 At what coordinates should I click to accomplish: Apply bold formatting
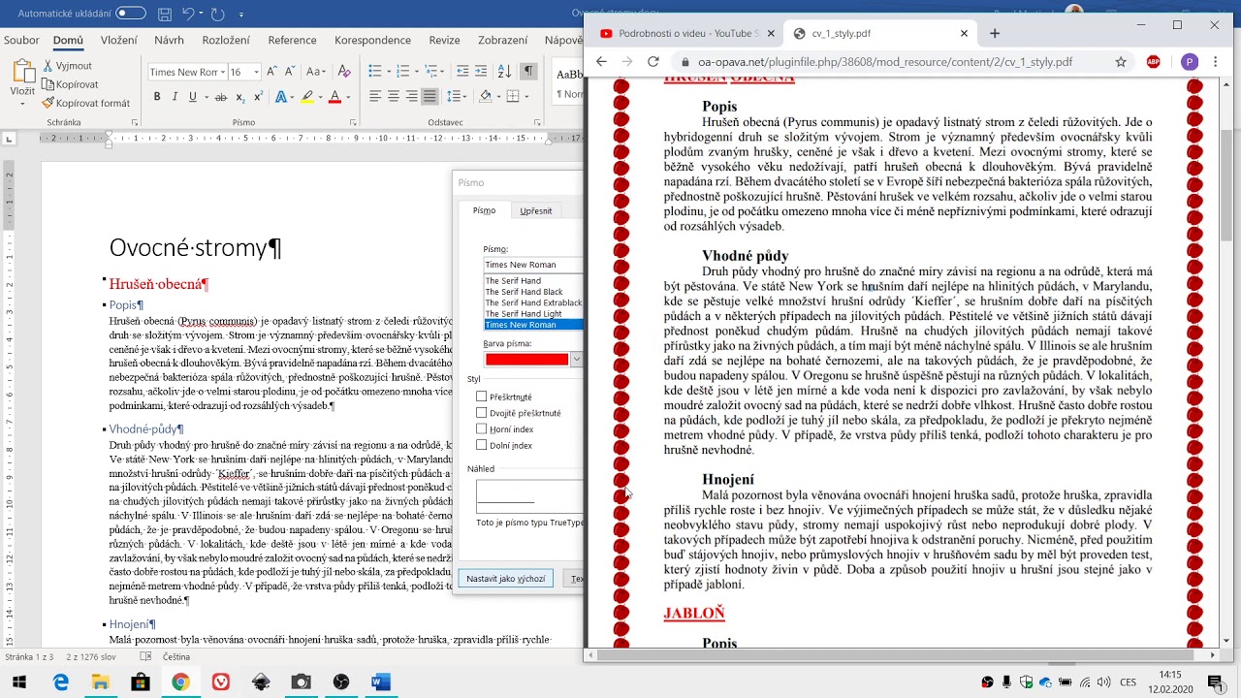(157, 97)
